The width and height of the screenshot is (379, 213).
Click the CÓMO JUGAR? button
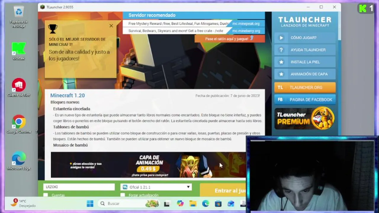(305, 38)
